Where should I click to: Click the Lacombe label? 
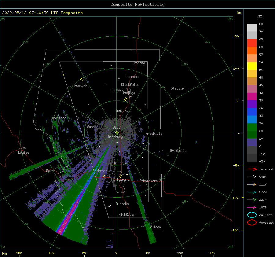click(x=132, y=77)
